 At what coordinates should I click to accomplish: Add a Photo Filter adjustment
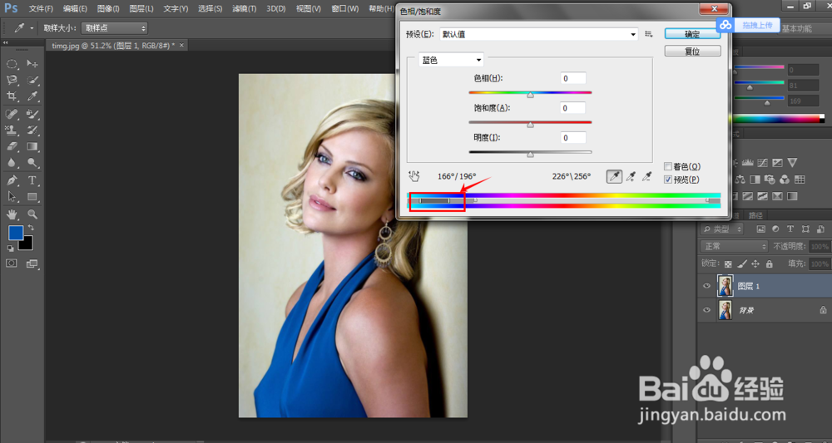click(770, 180)
